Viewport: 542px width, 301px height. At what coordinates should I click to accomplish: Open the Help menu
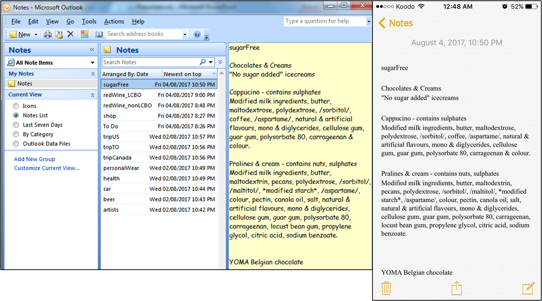(x=138, y=22)
